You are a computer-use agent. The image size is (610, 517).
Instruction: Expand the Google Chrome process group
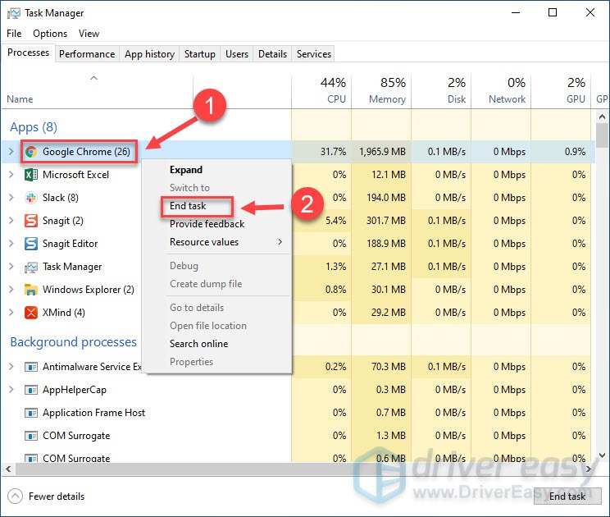click(x=11, y=152)
